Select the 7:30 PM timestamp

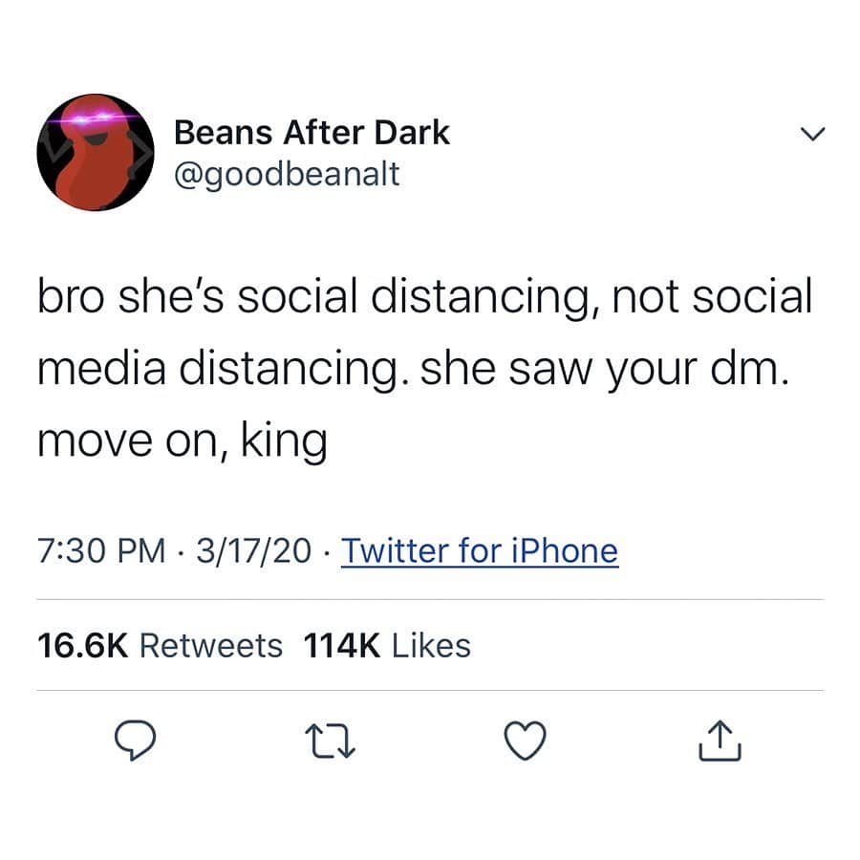[101, 550]
